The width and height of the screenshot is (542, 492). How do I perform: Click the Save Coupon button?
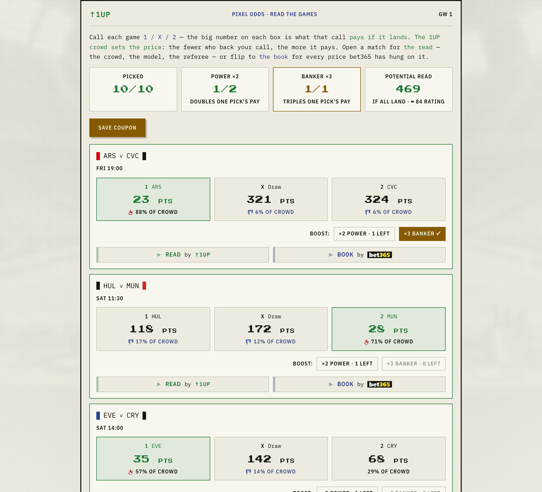pos(117,128)
